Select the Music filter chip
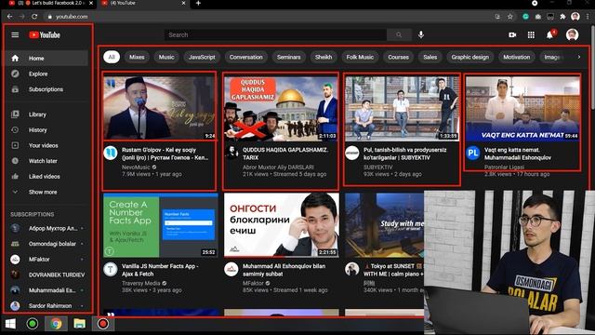Viewport: 595px width, 335px height. 166,57
